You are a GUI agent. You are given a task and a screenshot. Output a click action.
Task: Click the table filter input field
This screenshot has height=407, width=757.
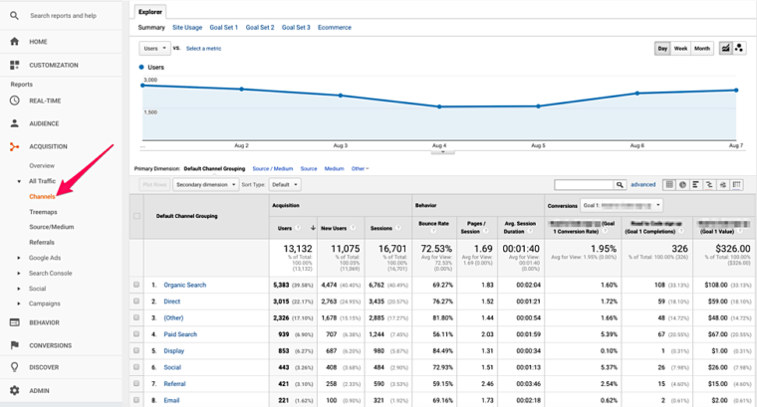point(584,185)
